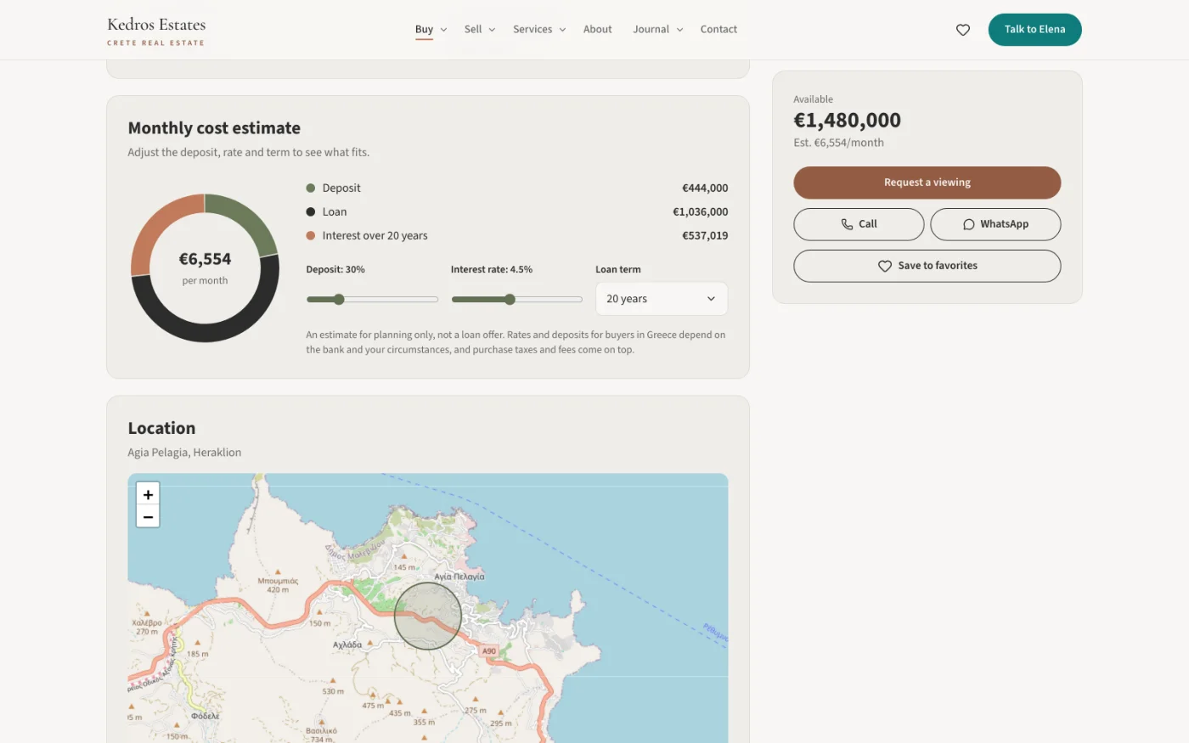This screenshot has height=743, width=1189.
Task: Click the Loan amount €1,036,000
Action: (700, 212)
